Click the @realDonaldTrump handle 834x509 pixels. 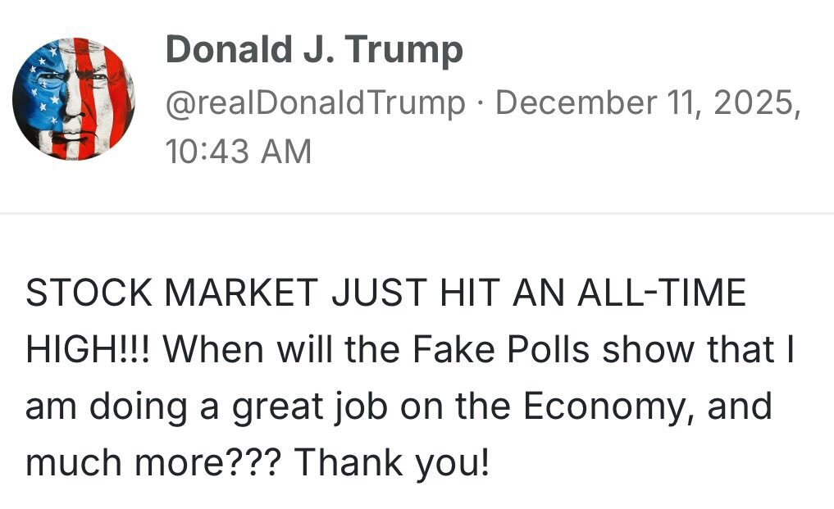tap(314, 102)
